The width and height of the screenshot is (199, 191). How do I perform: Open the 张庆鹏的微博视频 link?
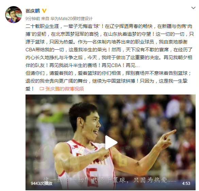(65, 89)
